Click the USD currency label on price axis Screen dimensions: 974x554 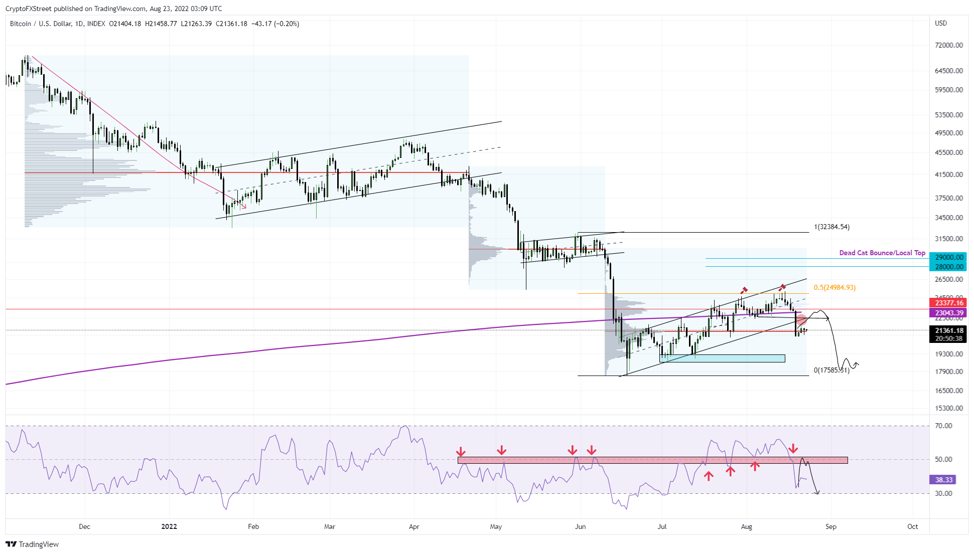(x=941, y=23)
